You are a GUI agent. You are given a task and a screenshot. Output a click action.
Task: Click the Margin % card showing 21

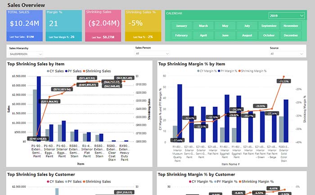pyautogui.click(x=64, y=26)
